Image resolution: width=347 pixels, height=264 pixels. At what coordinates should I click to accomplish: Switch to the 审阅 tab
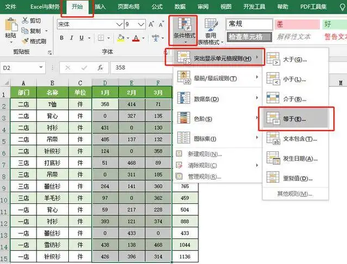[203, 7]
